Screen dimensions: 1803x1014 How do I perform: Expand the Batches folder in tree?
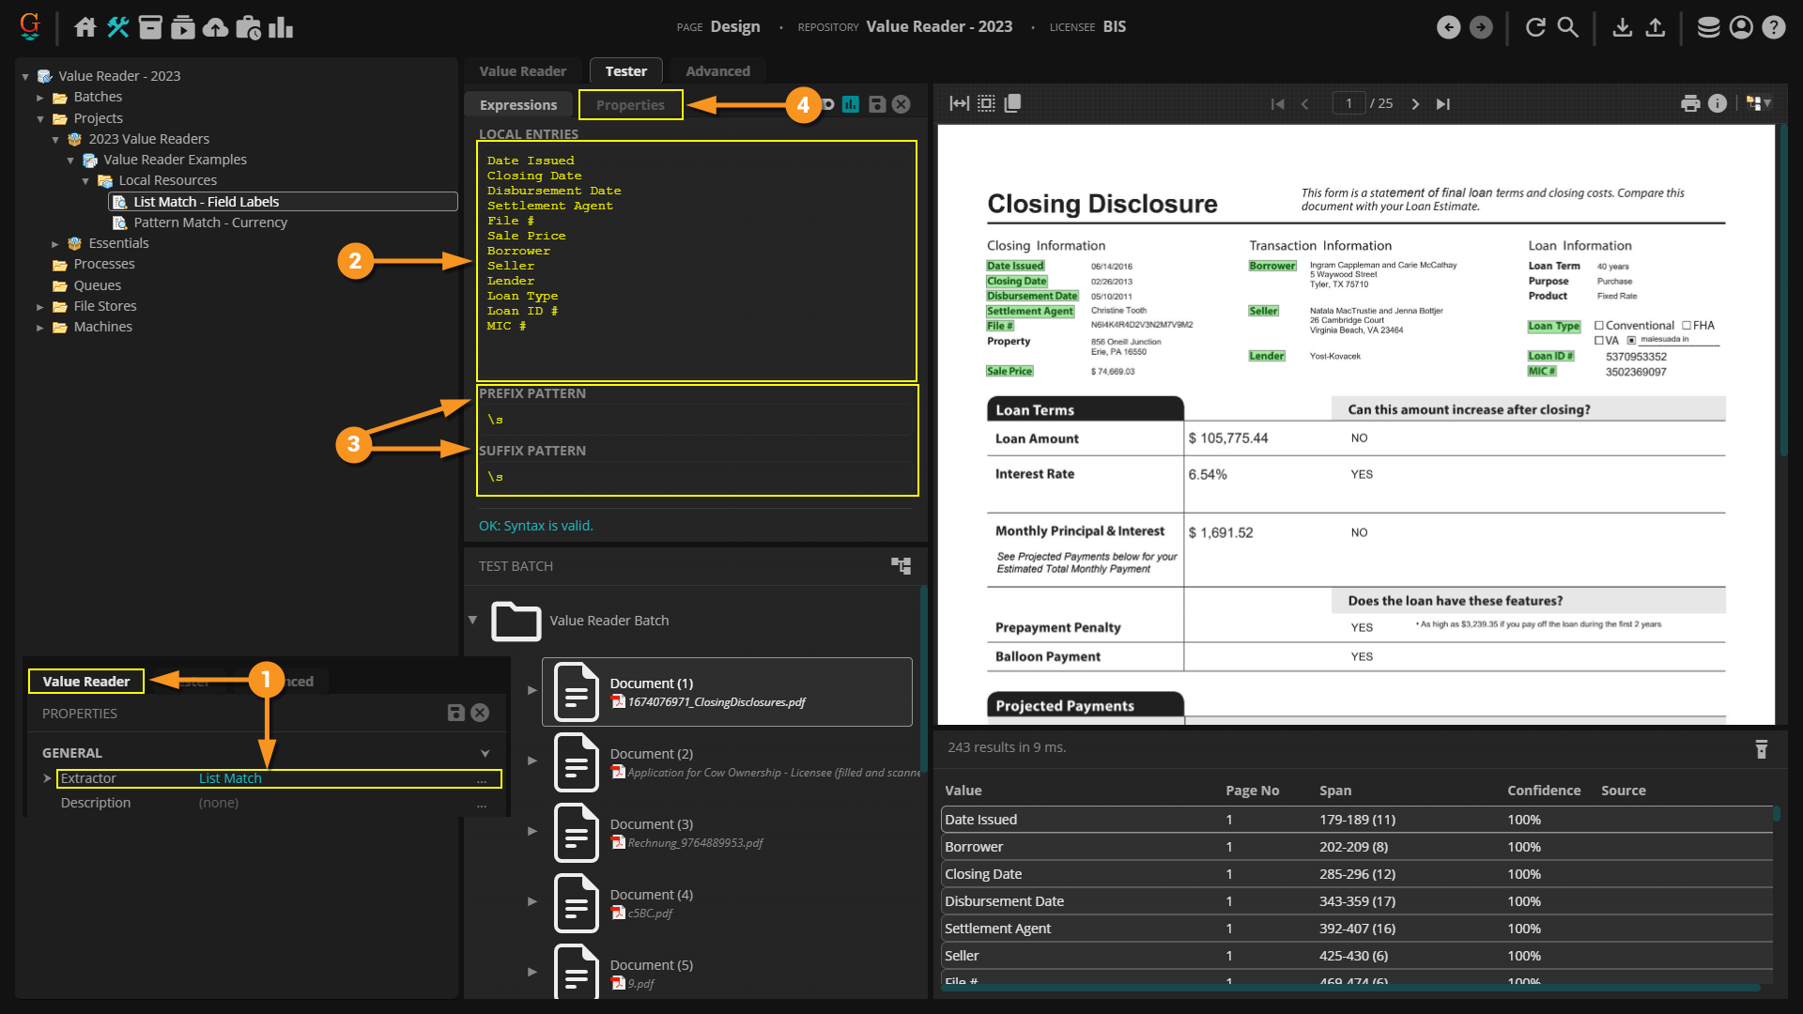(x=40, y=97)
